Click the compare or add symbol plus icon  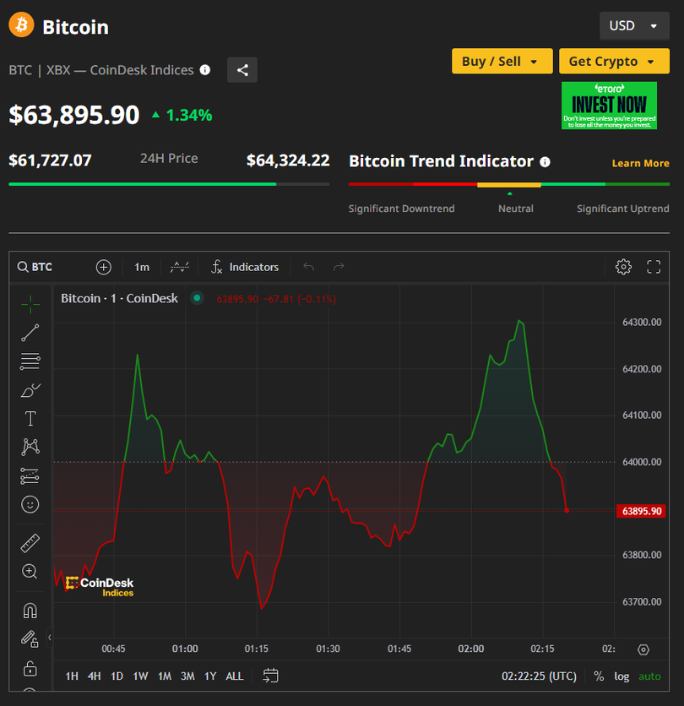click(104, 267)
